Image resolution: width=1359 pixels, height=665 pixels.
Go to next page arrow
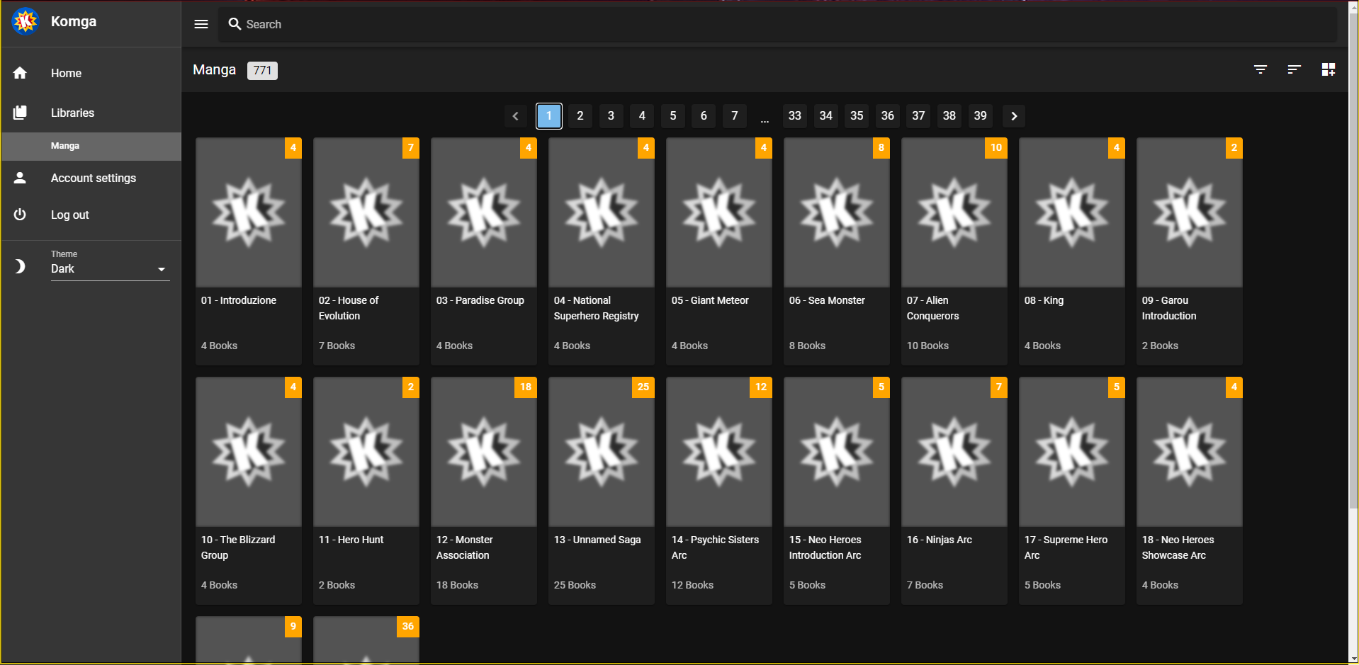(1014, 116)
